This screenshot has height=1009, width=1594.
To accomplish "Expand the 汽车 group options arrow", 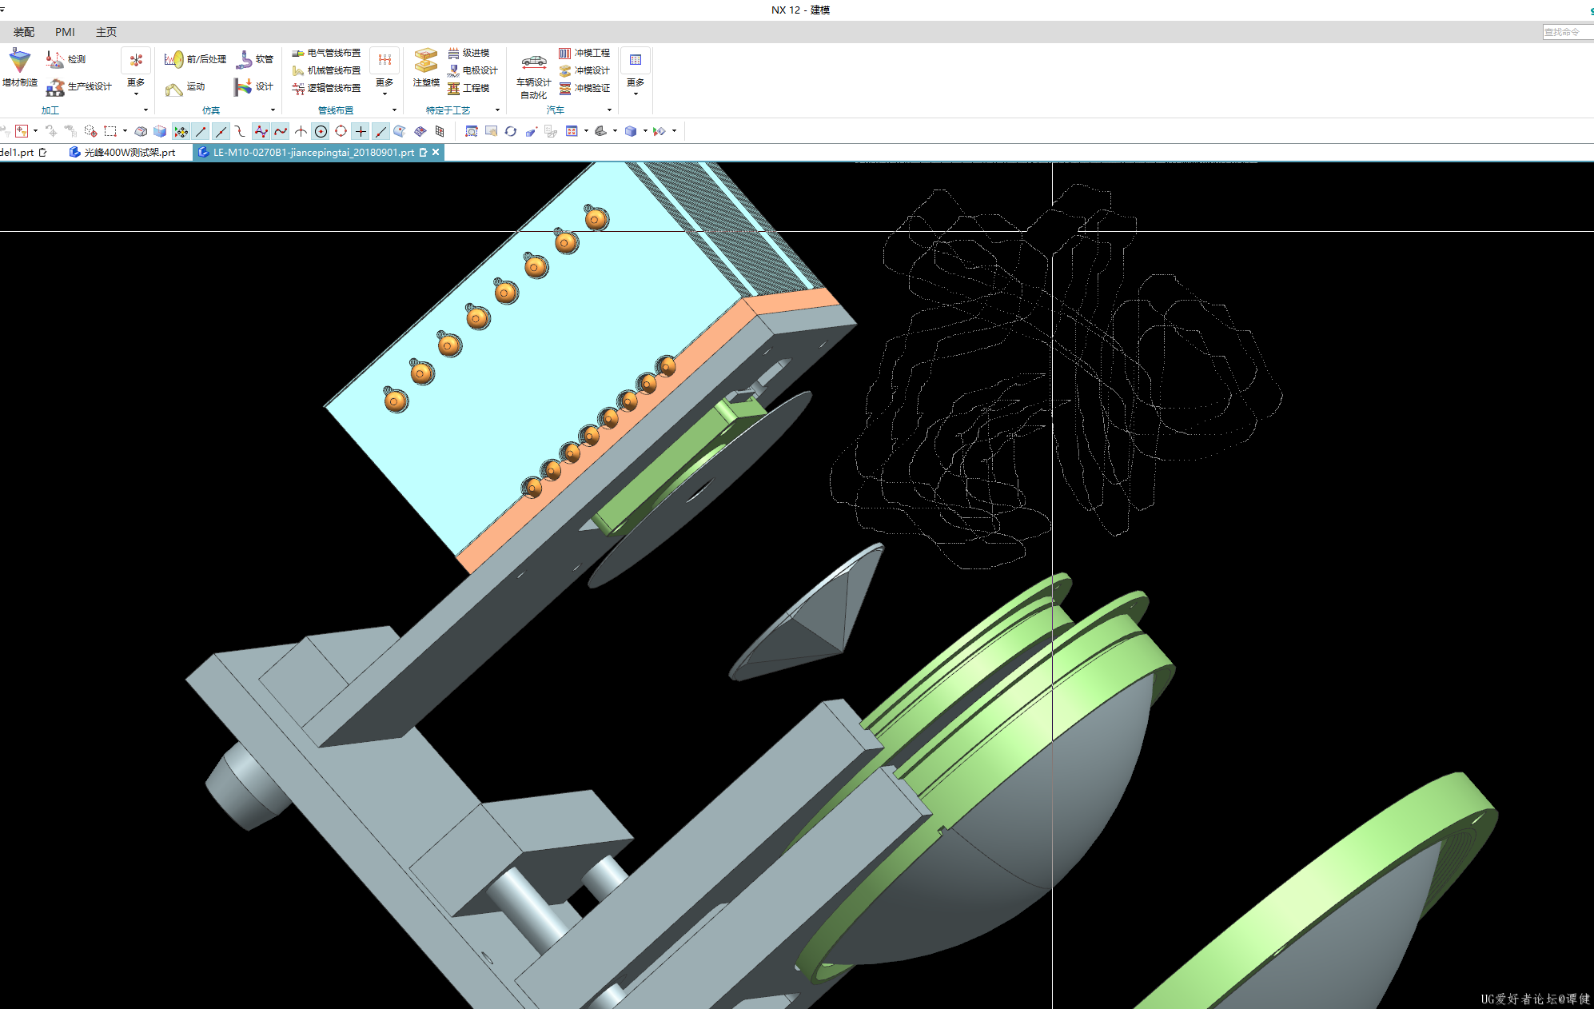I will (x=609, y=110).
